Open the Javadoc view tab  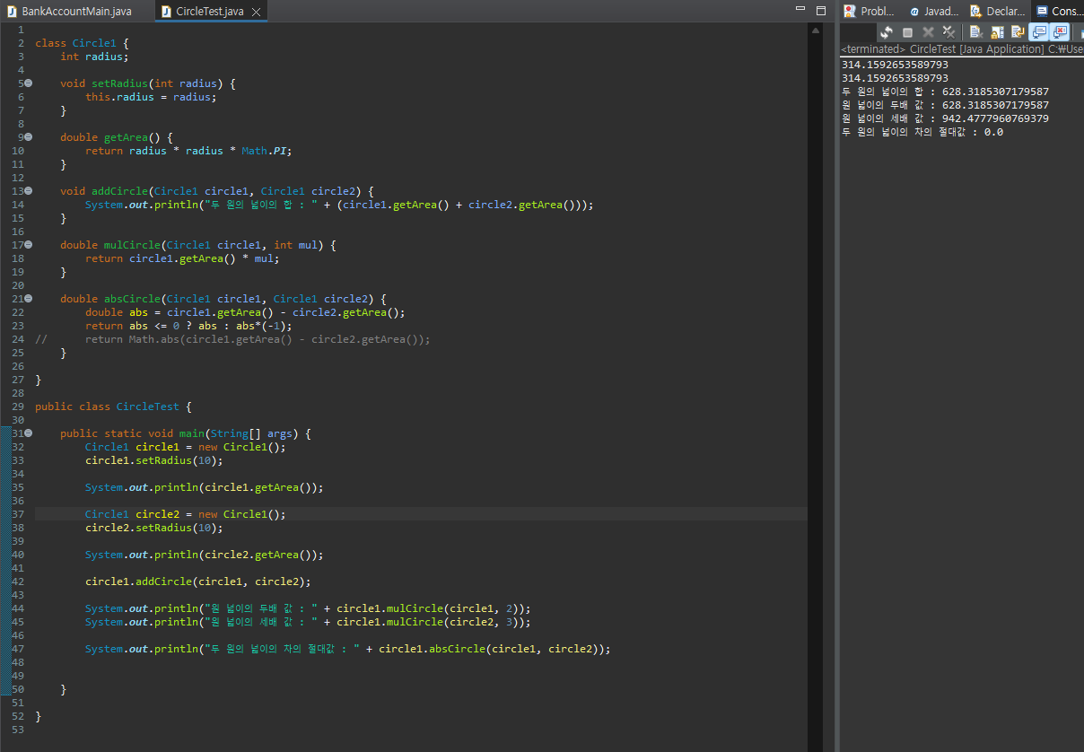tap(933, 11)
